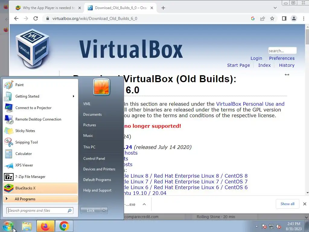This screenshot has height=232, width=309.
Task: Click the taskbar clock showing 2:43 PM
Action: point(294,226)
